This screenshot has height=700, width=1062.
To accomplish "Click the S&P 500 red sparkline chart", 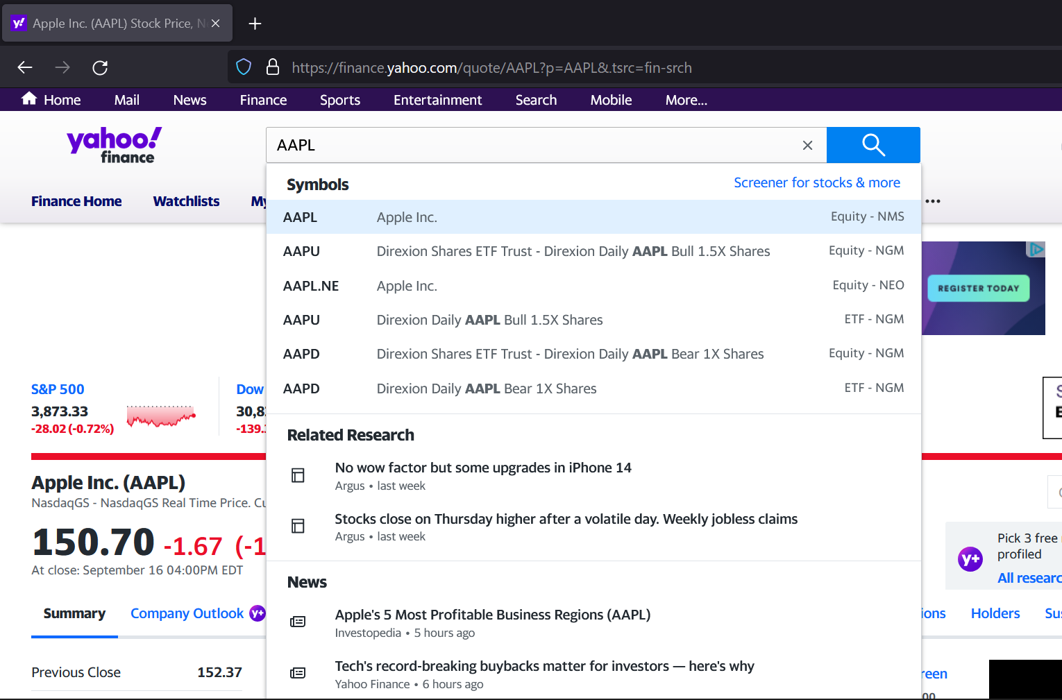I will [161, 416].
